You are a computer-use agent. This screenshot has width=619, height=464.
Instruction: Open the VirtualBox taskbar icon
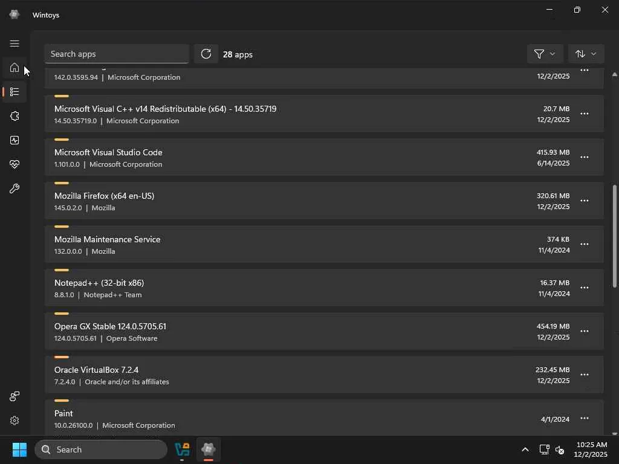click(182, 449)
